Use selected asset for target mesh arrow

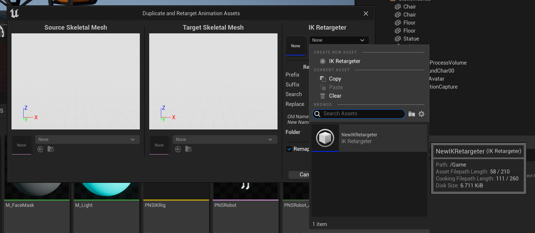tap(178, 149)
